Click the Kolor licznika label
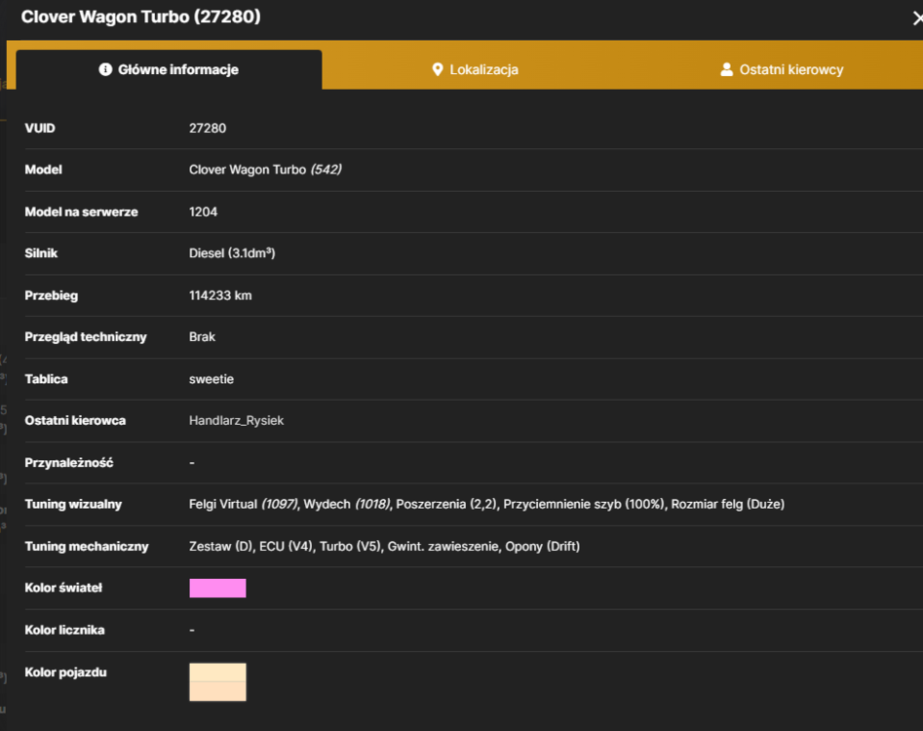This screenshot has height=731, width=923. point(64,630)
